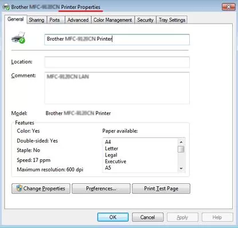The image size is (238, 228).
Task: Open printing Preferences
Action: pyautogui.click(x=101, y=188)
